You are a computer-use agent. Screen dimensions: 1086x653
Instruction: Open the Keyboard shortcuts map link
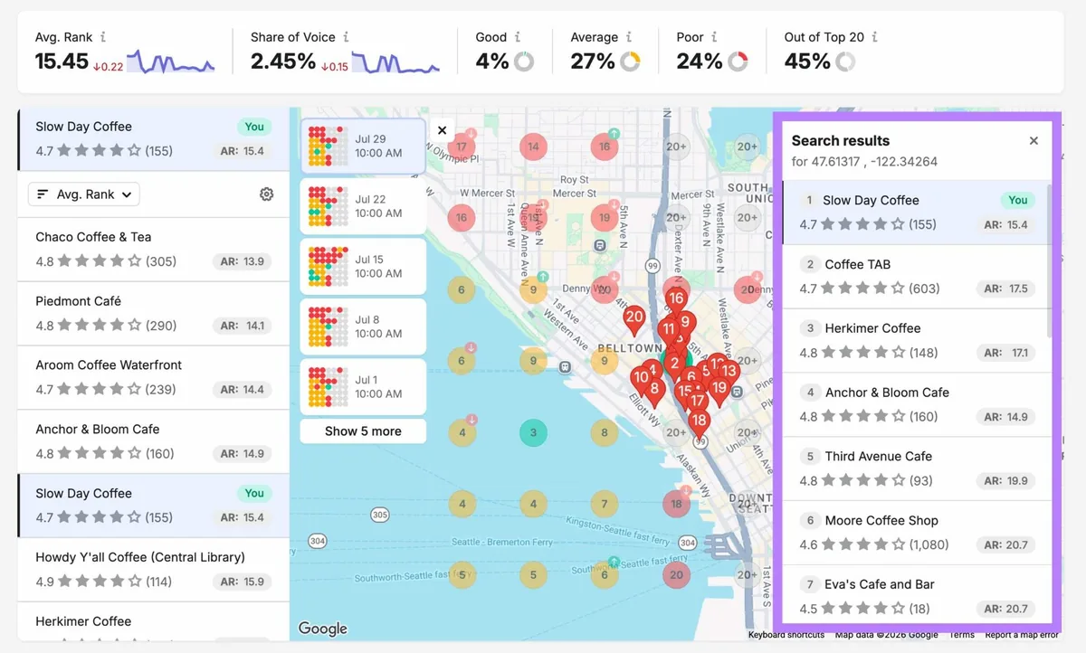(x=786, y=635)
